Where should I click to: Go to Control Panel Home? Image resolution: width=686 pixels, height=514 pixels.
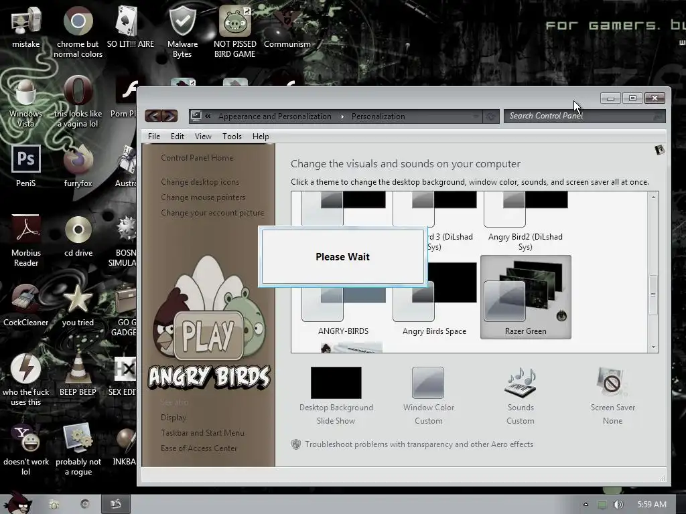pos(197,158)
